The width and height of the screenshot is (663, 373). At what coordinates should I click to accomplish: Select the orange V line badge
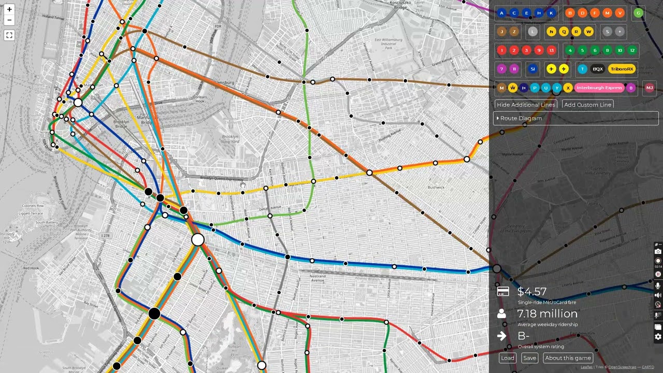click(619, 13)
